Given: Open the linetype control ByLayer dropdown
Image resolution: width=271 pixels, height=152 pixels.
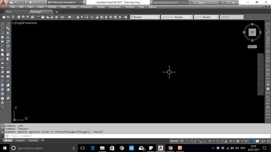Looking at the screenshot, I should [177, 17].
